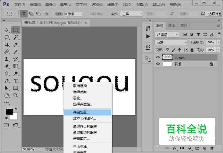Select the Eraser tool
Viewport: 223px width, 153px height.
[x=6, y=66]
